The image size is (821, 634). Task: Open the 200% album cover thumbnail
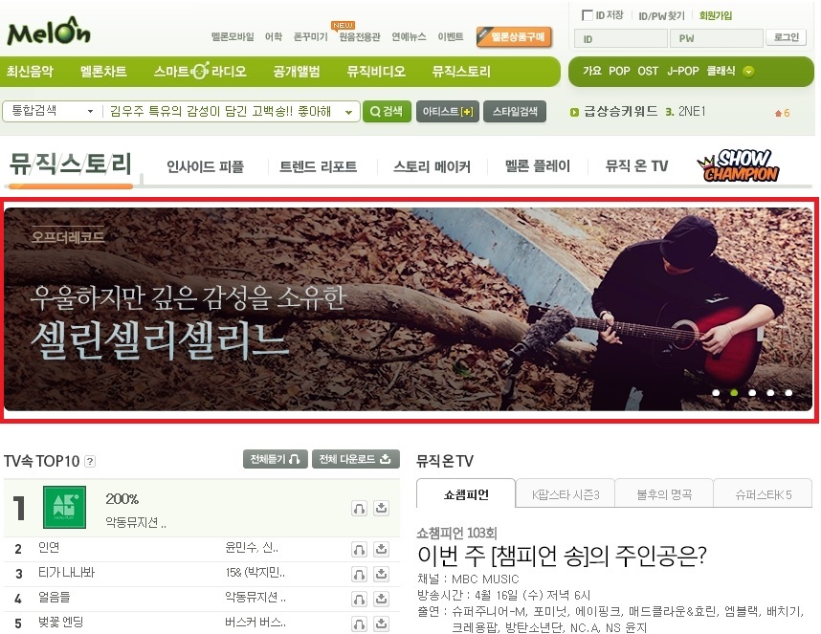coord(64,507)
